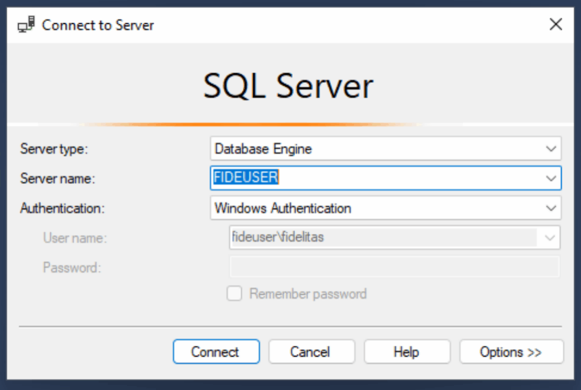Cancel the server connection dialog

click(311, 351)
